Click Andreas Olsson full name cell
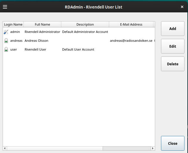 [x=36, y=41]
